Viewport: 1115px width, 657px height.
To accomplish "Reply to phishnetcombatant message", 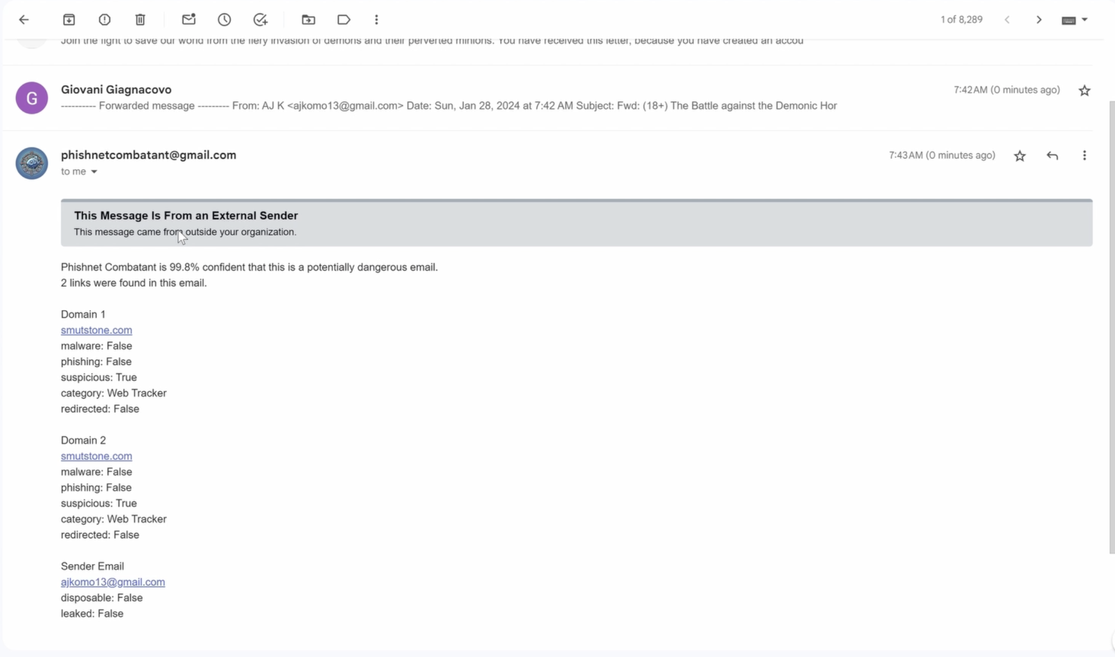I will point(1052,156).
